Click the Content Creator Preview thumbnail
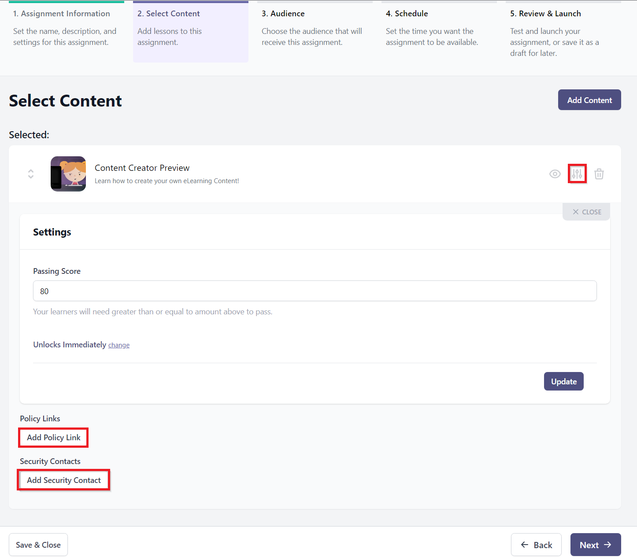Screen dimensions: 637x560 (x=68, y=174)
